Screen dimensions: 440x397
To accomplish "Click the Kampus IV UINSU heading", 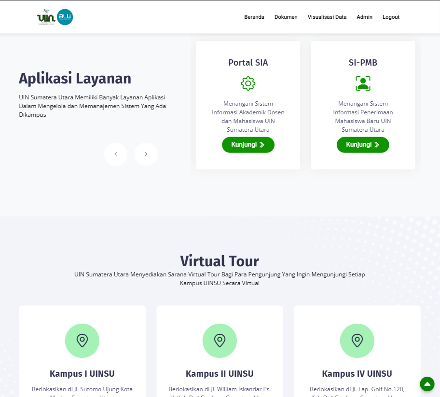I will 357,374.
